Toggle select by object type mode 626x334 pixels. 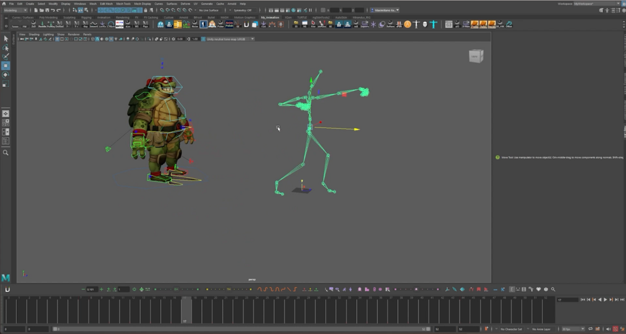(x=80, y=10)
